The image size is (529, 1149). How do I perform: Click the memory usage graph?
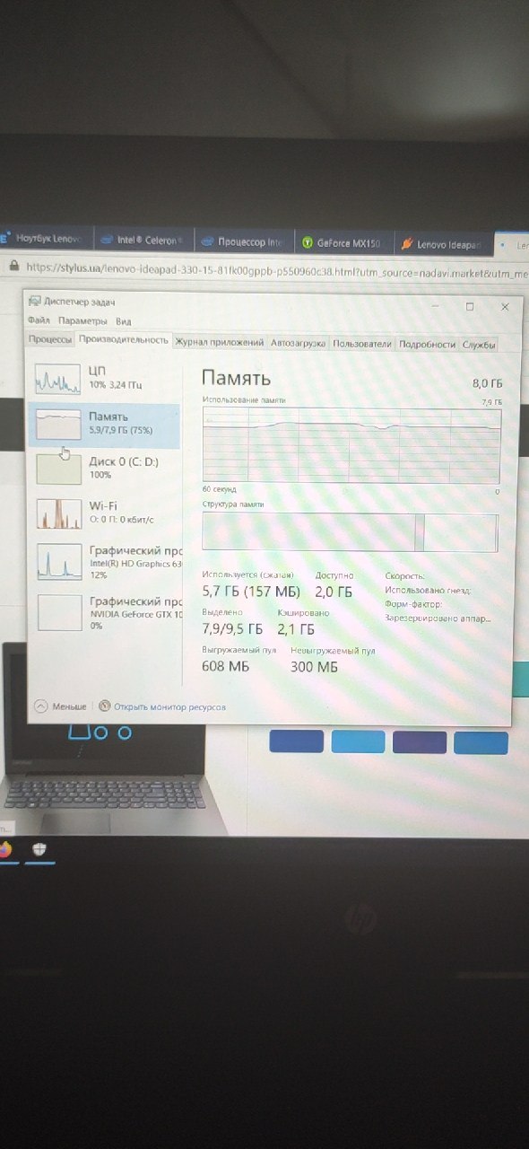pos(351,446)
